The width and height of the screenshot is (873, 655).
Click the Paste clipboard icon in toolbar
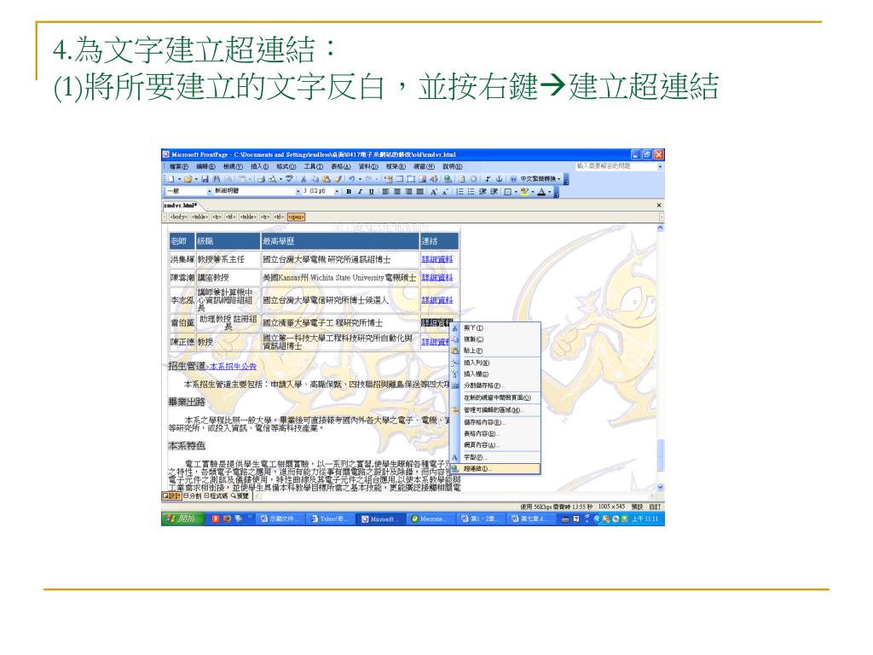pos(327,179)
